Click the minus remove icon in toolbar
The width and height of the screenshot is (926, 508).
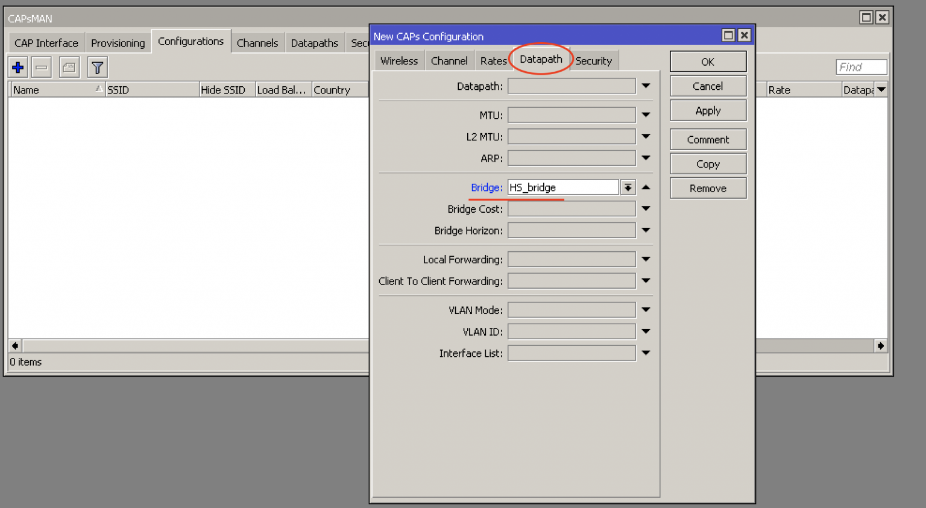coord(42,67)
